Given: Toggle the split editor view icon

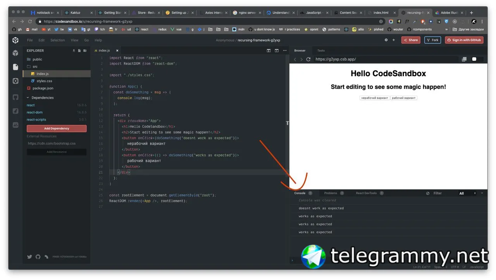Looking at the screenshot, I should pos(269,51).
